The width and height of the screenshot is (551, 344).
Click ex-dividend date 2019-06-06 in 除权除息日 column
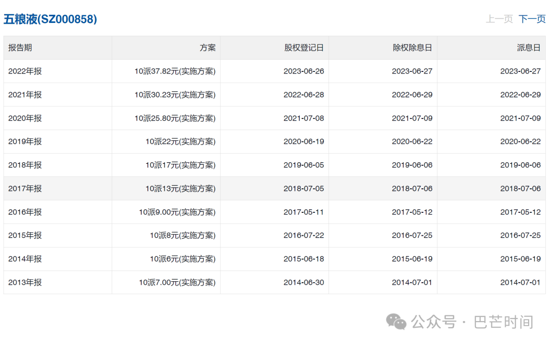(412, 165)
